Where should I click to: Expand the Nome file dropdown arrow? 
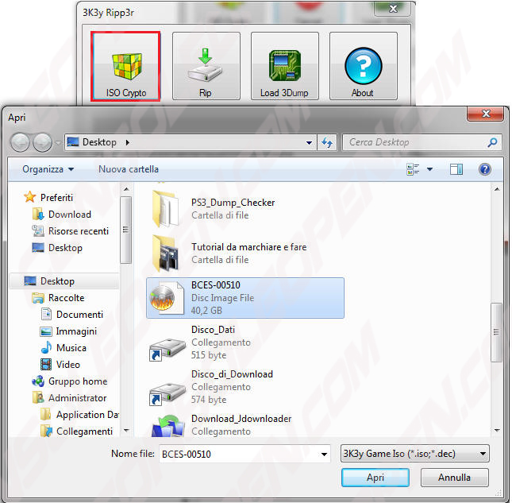pyautogui.click(x=324, y=455)
